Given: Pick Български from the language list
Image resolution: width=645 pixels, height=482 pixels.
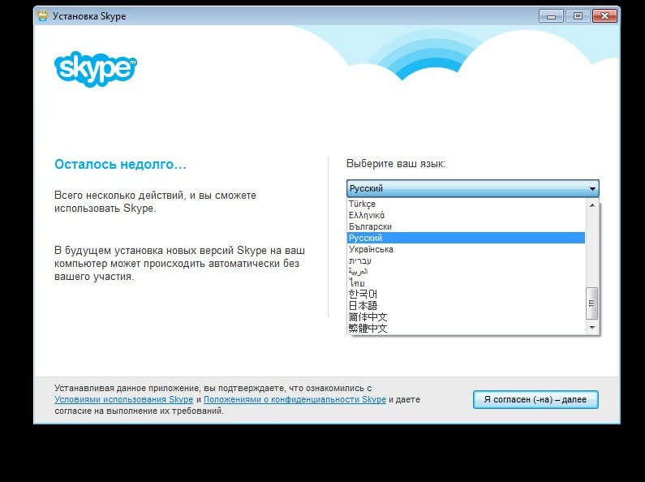Looking at the screenshot, I should point(370,227).
